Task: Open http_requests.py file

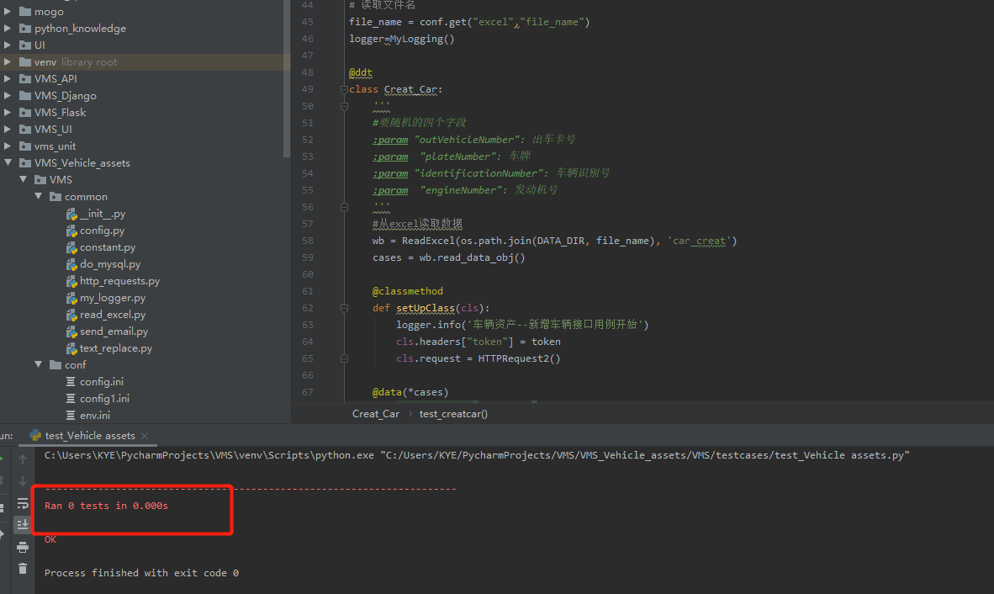Action: (119, 281)
